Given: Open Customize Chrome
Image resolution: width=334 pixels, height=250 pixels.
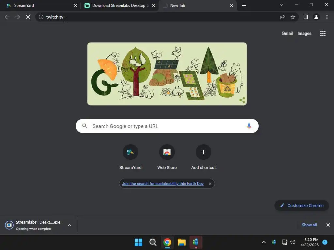Looking at the screenshot, I should point(302,206).
